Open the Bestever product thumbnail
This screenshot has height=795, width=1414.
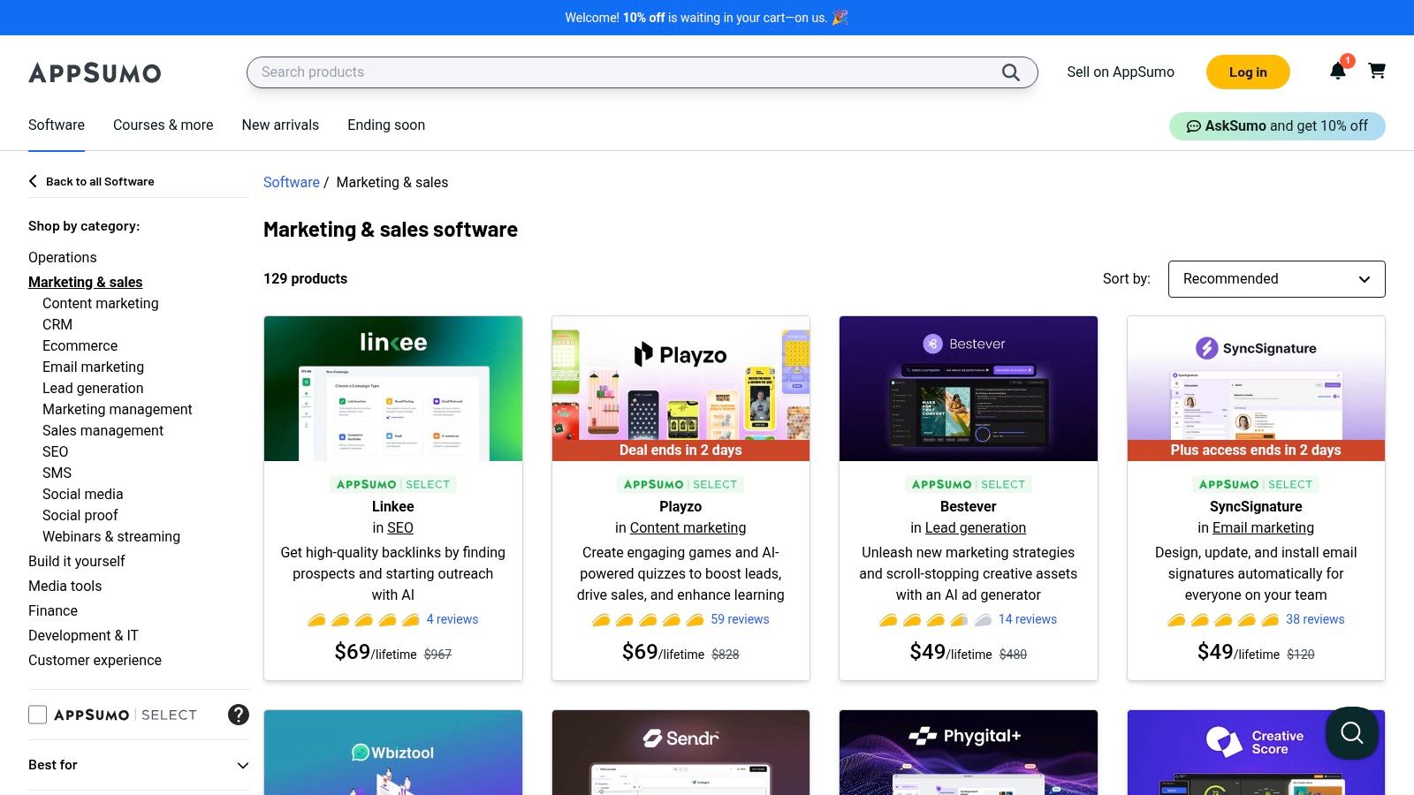click(x=969, y=389)
